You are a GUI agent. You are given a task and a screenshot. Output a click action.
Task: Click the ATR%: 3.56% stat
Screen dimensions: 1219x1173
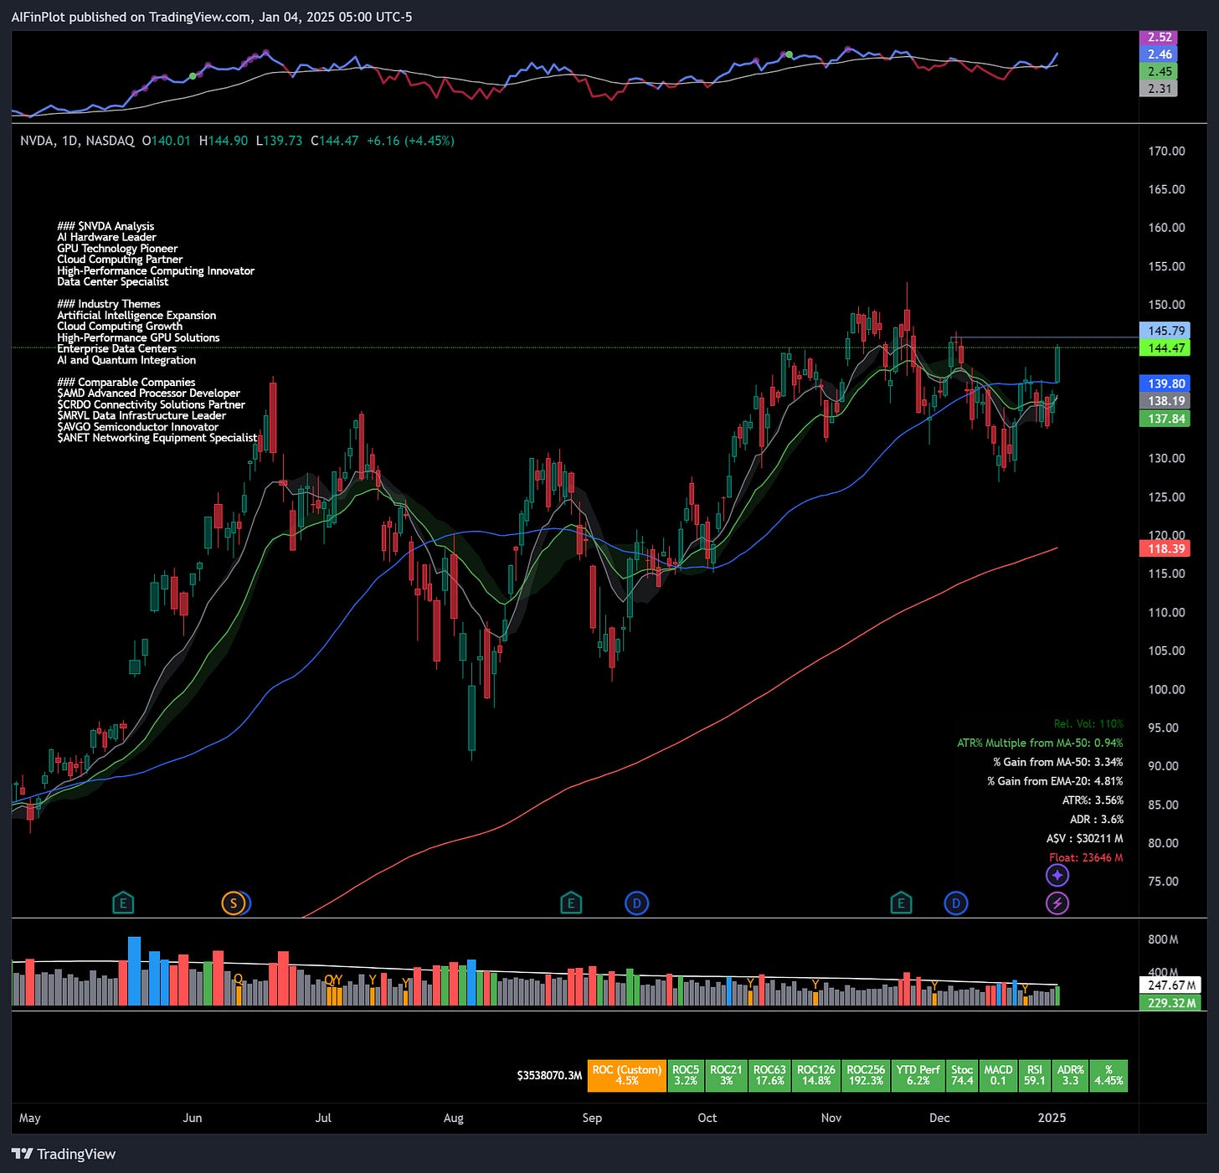tap(1093, 800)
